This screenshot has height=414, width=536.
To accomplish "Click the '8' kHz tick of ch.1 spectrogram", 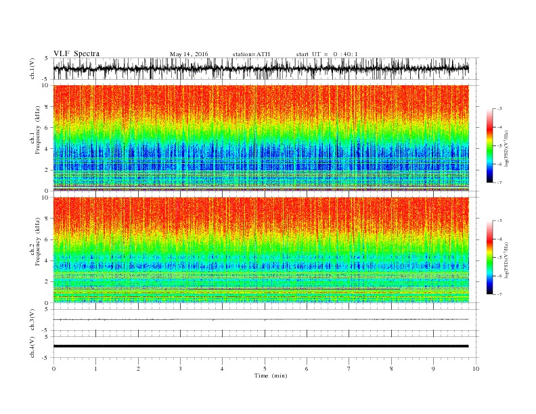I will point(47,107).
